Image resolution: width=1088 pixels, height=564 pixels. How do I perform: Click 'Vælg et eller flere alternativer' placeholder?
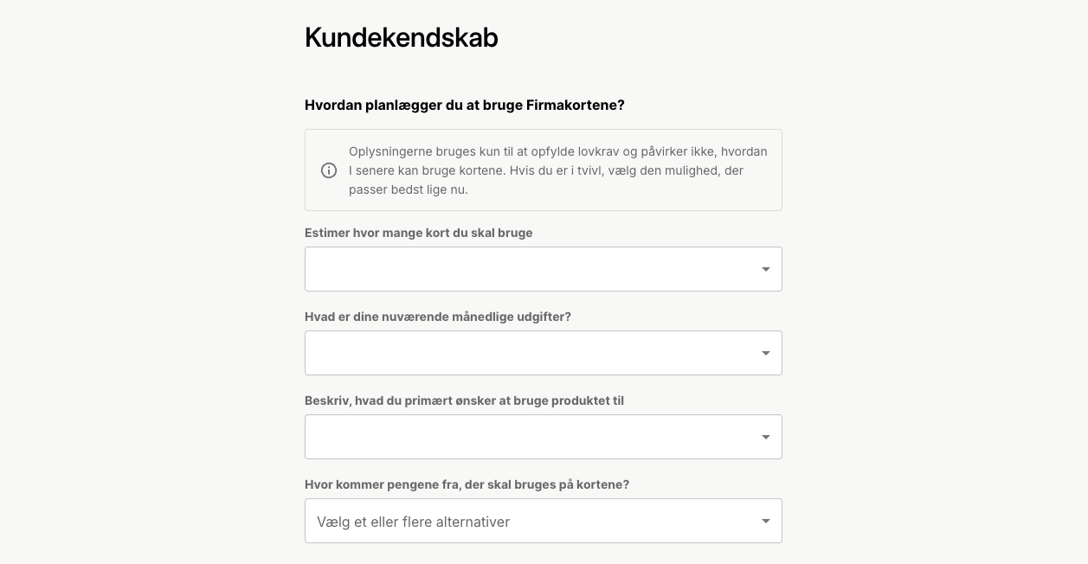pos(413,522)
